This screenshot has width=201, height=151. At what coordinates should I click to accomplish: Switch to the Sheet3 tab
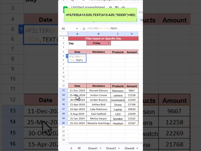(111, 148)
